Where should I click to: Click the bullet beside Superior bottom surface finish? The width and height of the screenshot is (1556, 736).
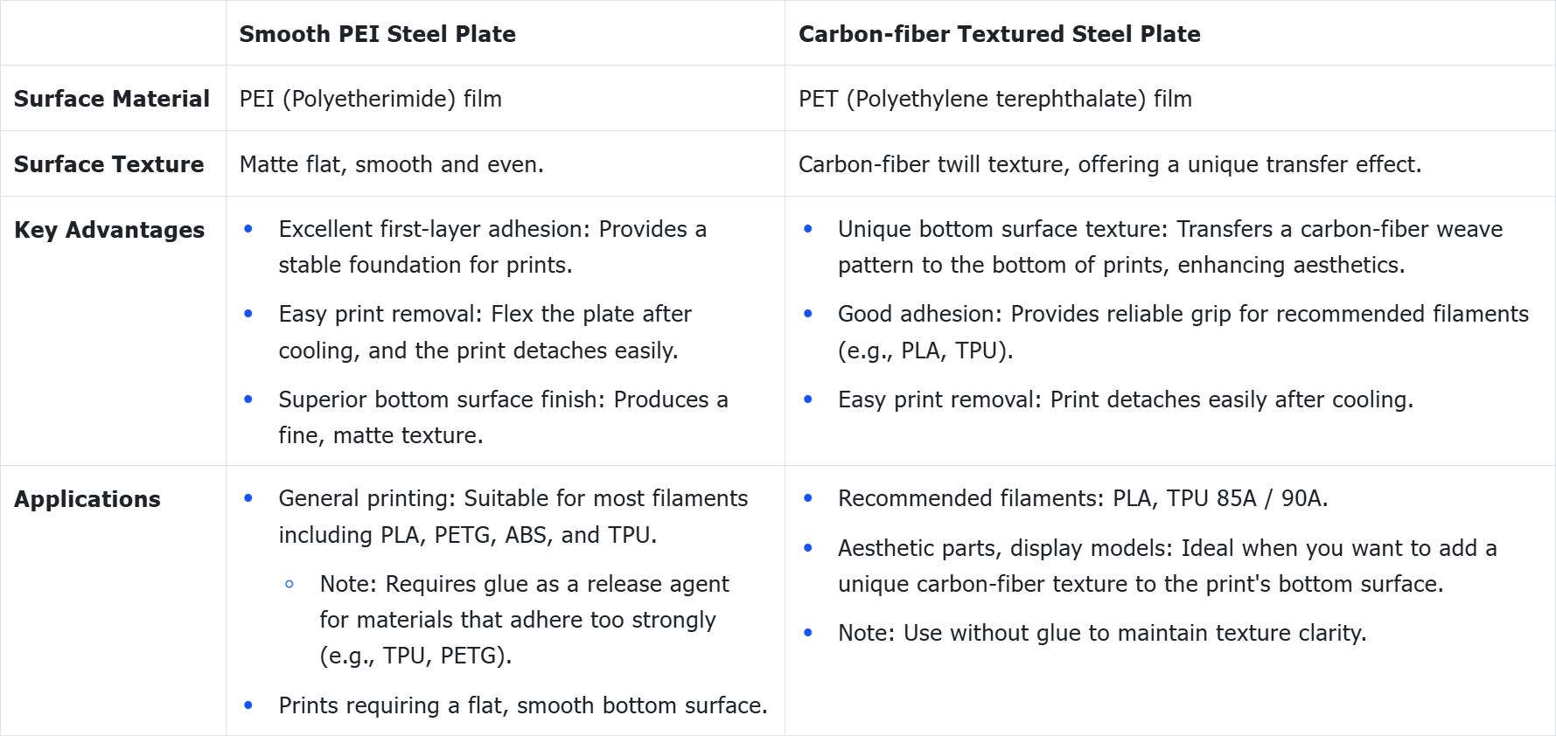(248, 399)
